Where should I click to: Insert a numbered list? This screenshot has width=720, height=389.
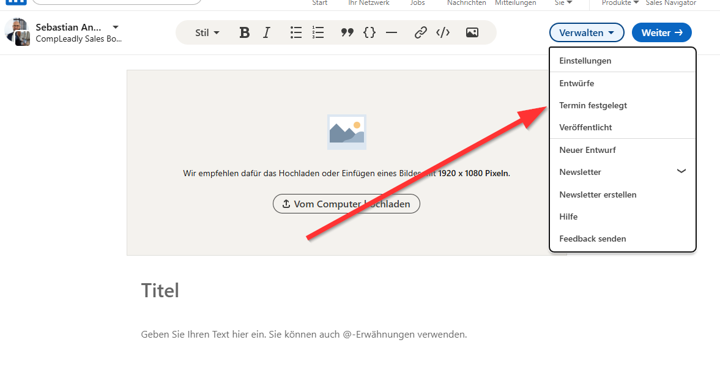[x=318, y=33]
